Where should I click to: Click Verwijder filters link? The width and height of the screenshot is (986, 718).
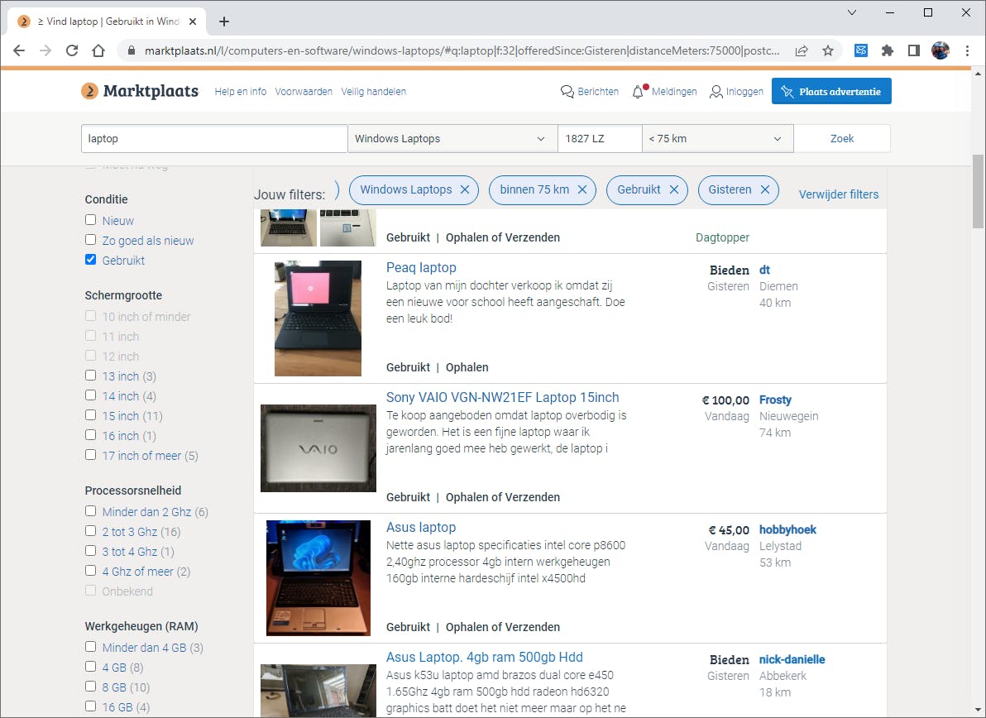click(x=838, y=194)
